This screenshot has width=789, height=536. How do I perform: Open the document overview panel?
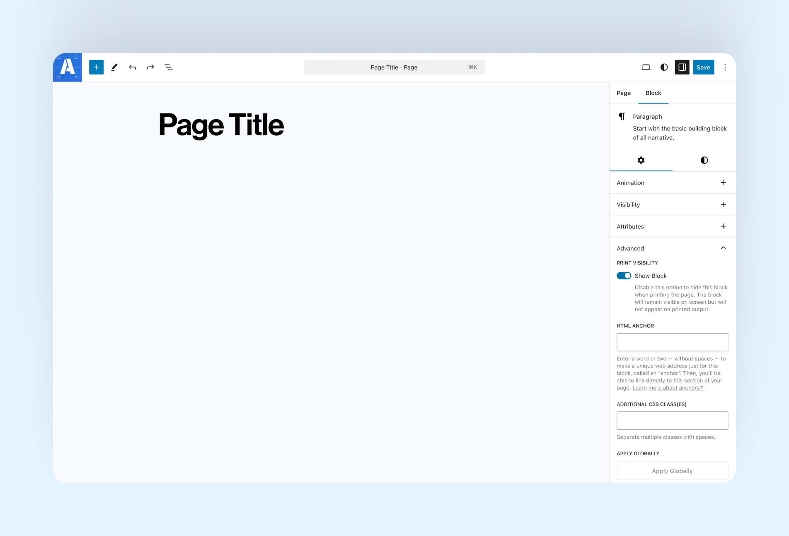(x=169, y=67)
